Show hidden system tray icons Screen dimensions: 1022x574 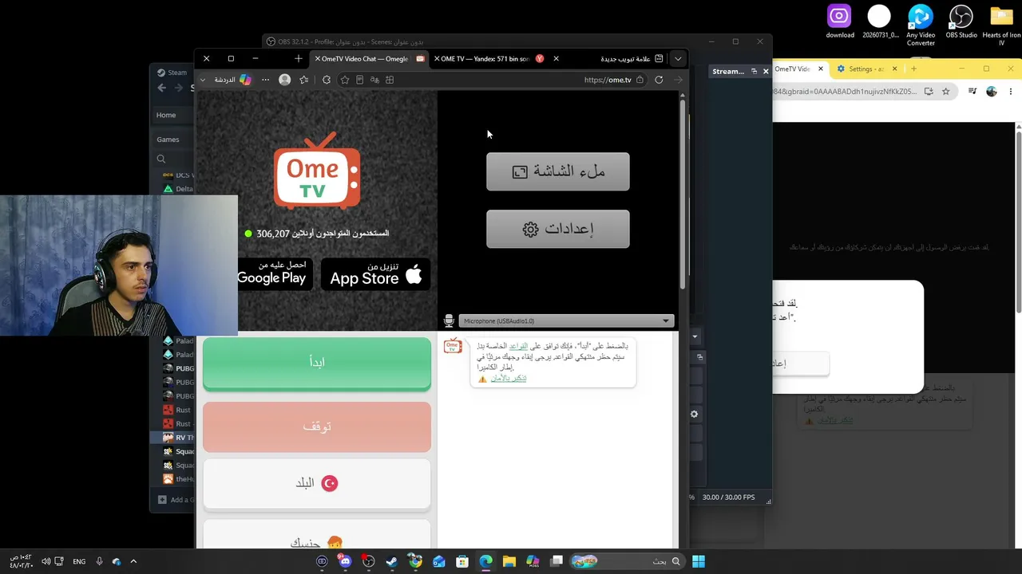[133, 561]
